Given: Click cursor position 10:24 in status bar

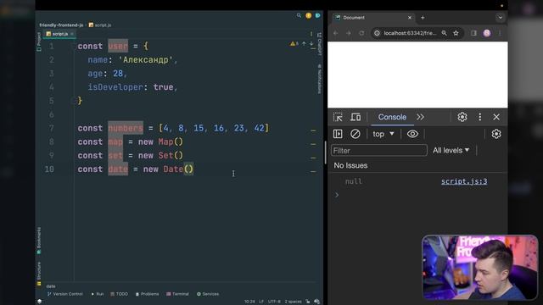Looking at the screenshot, I should pyautogui.click(x=249, y=302).
